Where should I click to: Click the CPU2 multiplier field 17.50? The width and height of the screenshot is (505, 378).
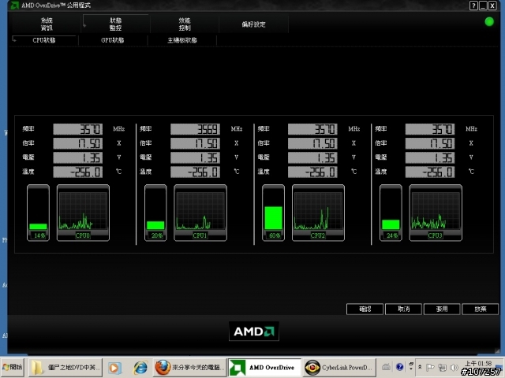click(312, 143)
